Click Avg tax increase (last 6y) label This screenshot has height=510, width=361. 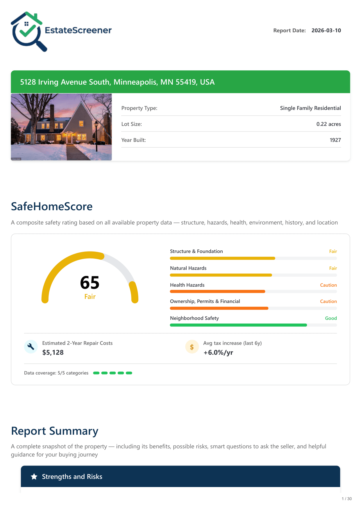pyautogui.click(x=233, y=343)
